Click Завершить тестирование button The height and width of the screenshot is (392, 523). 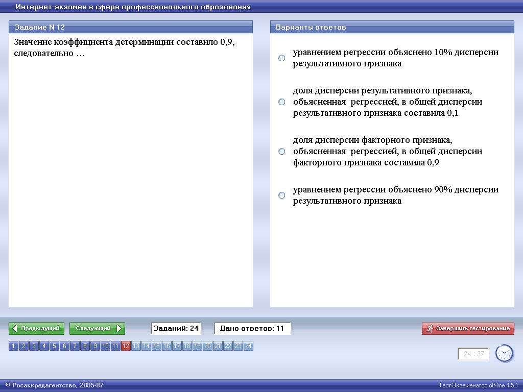(x=468, y=328)
